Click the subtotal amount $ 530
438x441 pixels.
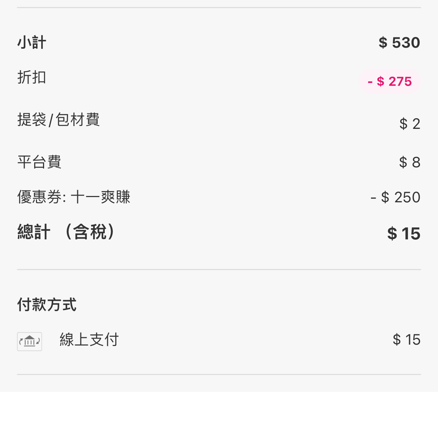click(x=399, y=43)
